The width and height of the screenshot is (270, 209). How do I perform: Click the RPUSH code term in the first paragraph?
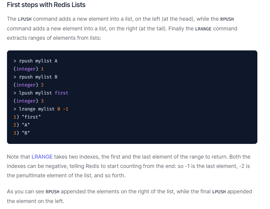(227, 19)
